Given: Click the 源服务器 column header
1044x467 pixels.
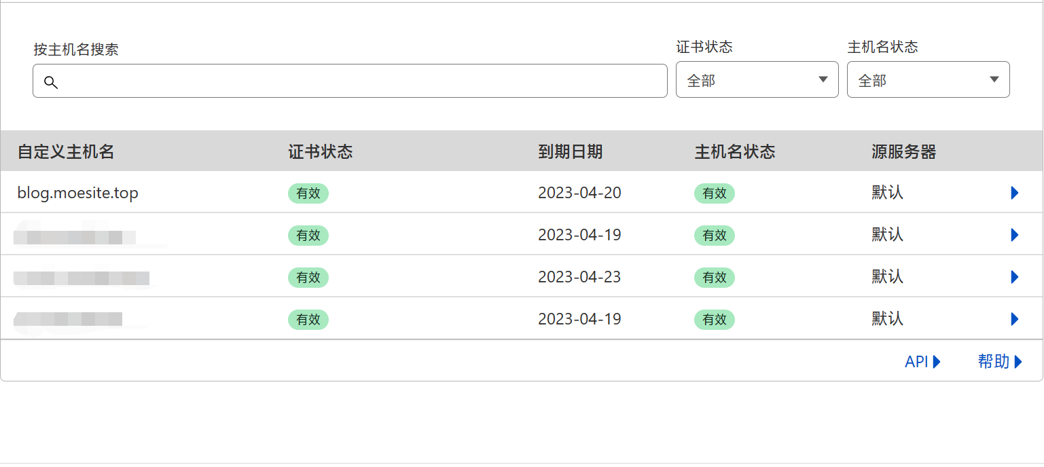Looking at the screenshot, I should [904, 151].
